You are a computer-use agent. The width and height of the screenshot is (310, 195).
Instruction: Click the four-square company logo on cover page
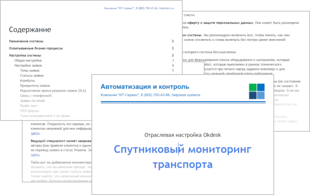tap(256, 91)
